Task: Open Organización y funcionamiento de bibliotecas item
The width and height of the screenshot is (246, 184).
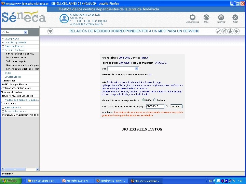Action: (x=20, y=115)
